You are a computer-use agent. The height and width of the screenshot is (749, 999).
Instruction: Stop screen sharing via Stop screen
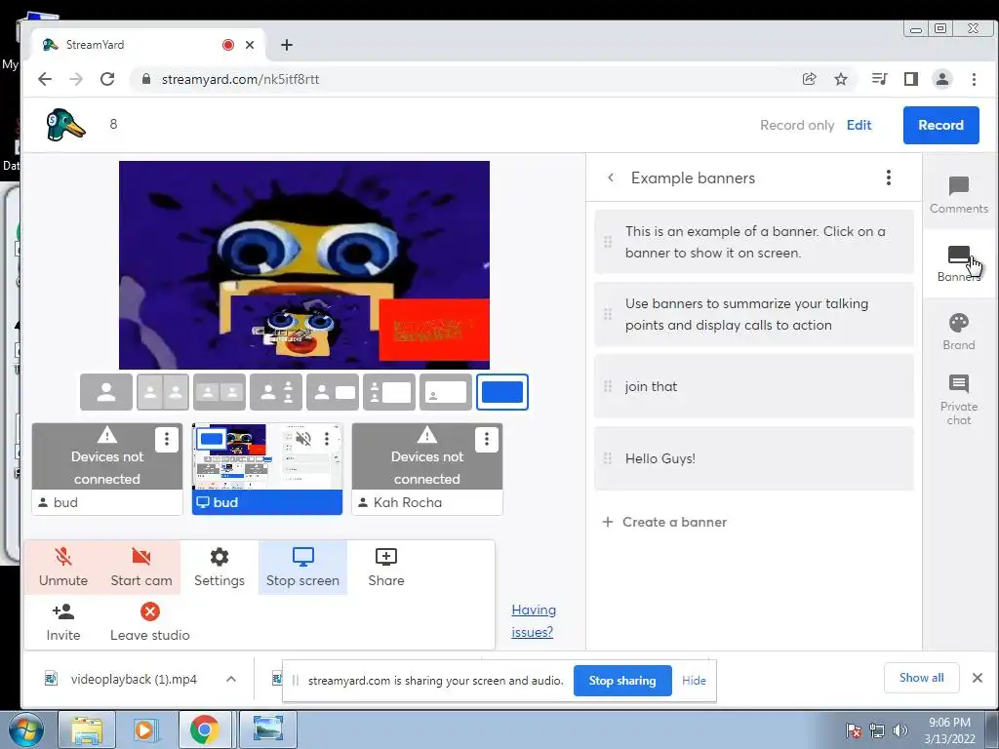coord(302,567)
